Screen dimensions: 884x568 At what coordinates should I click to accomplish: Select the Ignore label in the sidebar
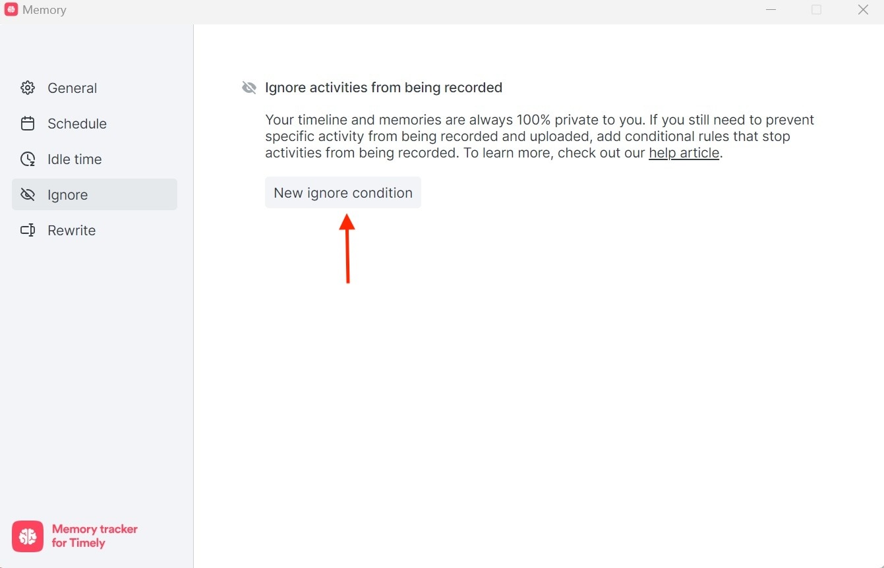pyautogui.click(x=67, y=195)
